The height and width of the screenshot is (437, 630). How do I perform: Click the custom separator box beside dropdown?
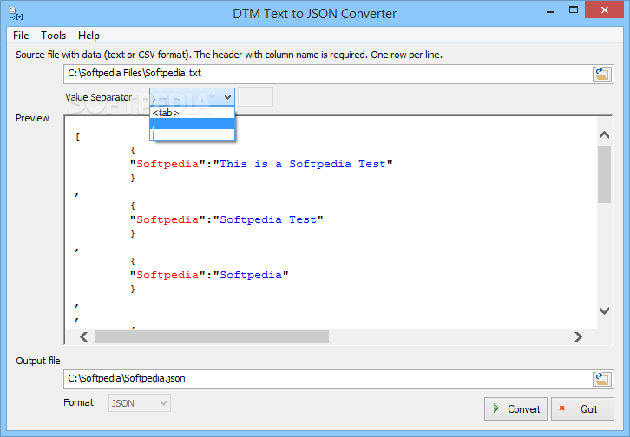point(255,97)
